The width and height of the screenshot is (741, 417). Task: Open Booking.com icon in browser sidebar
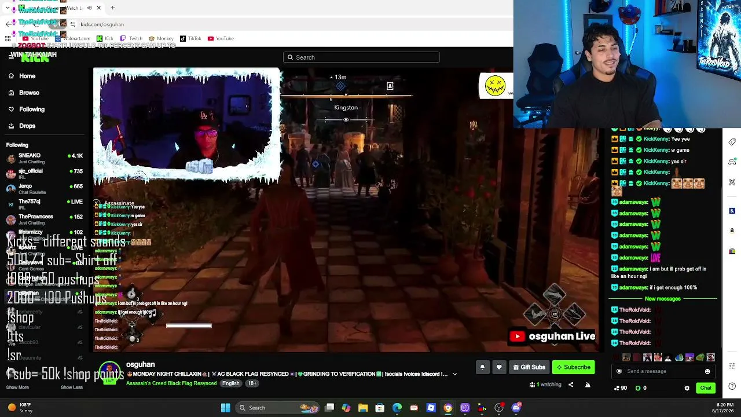click(732, 211)
